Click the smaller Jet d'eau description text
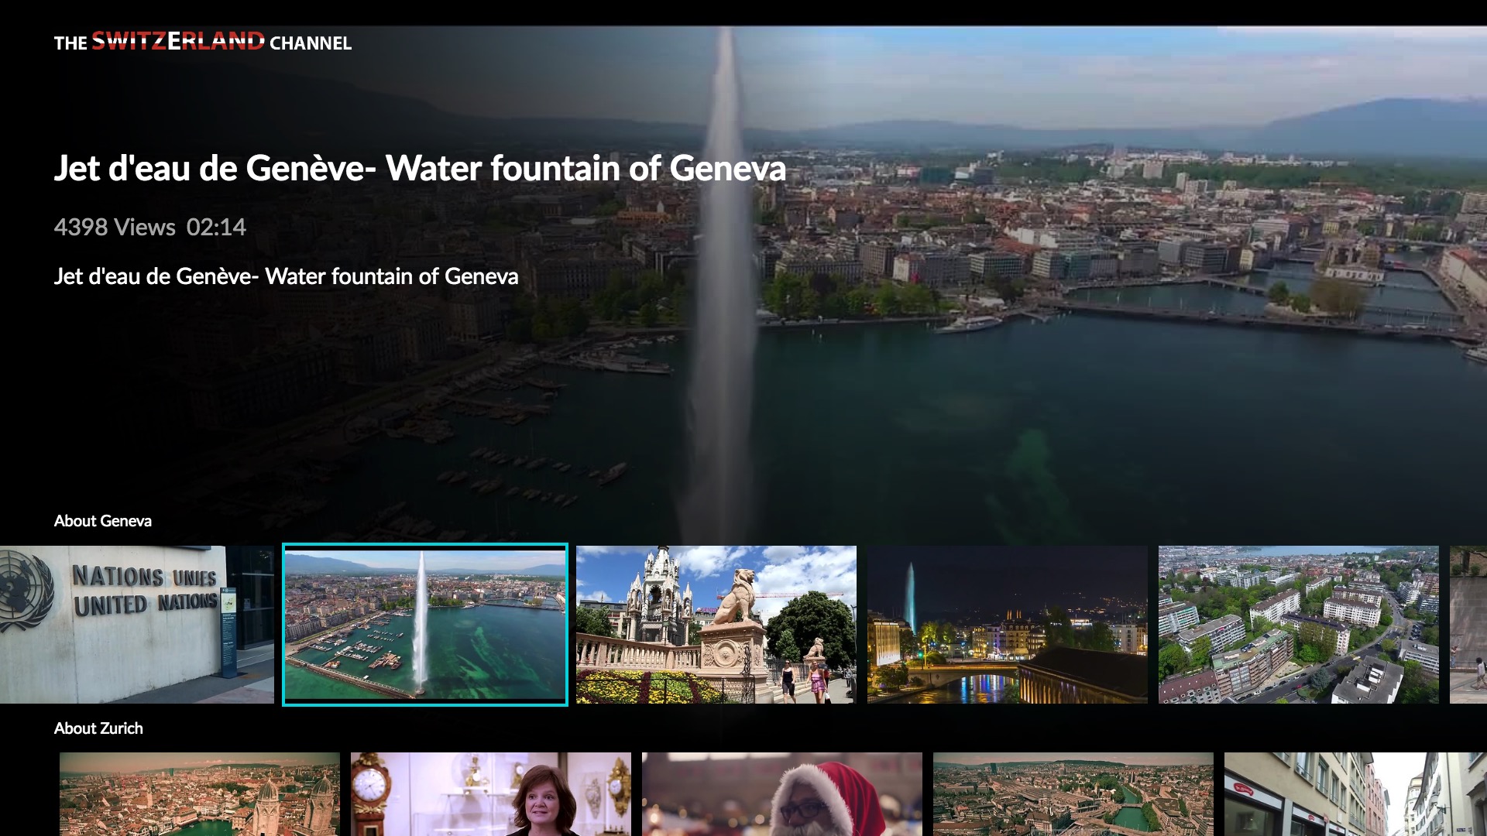Viewport: 1487px width, 836px height. pos(286,276)
